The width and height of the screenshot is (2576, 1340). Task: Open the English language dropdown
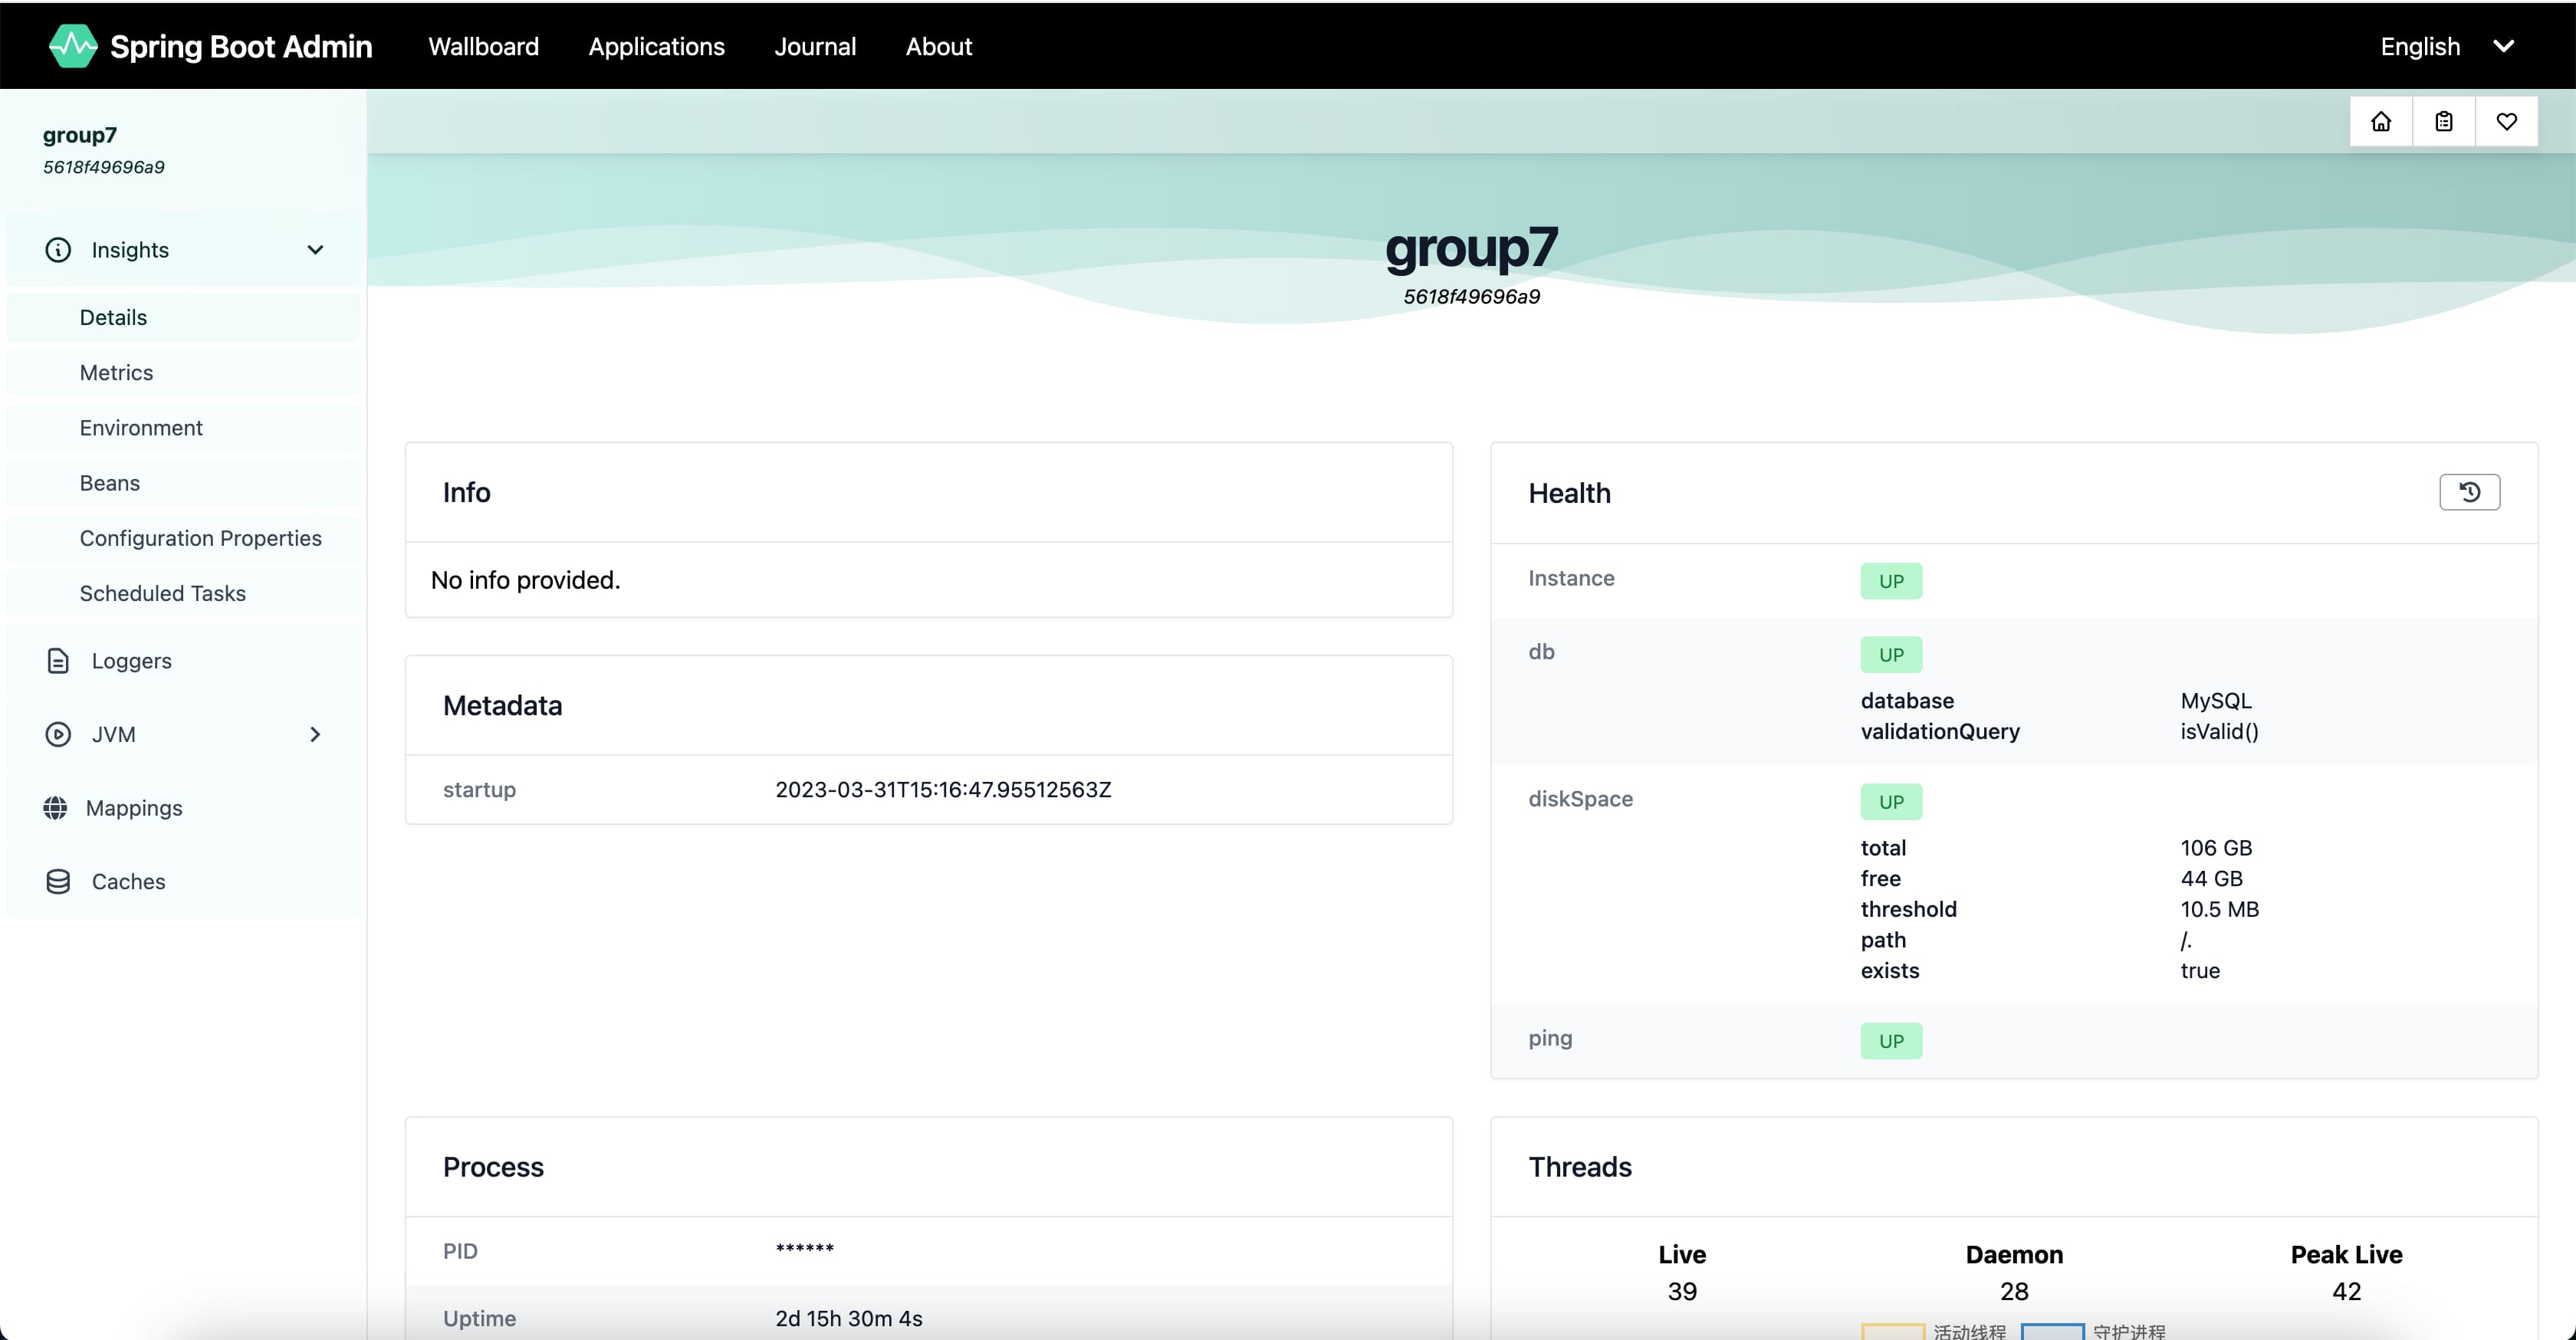click(2447, 46)
